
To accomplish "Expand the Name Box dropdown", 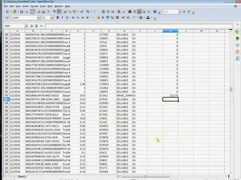I will click(x=26, y=26).
